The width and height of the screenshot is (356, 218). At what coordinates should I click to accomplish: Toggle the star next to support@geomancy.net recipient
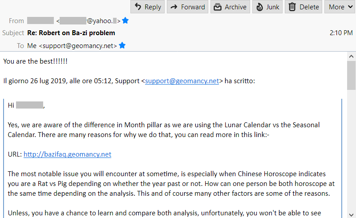coord(122,45)
